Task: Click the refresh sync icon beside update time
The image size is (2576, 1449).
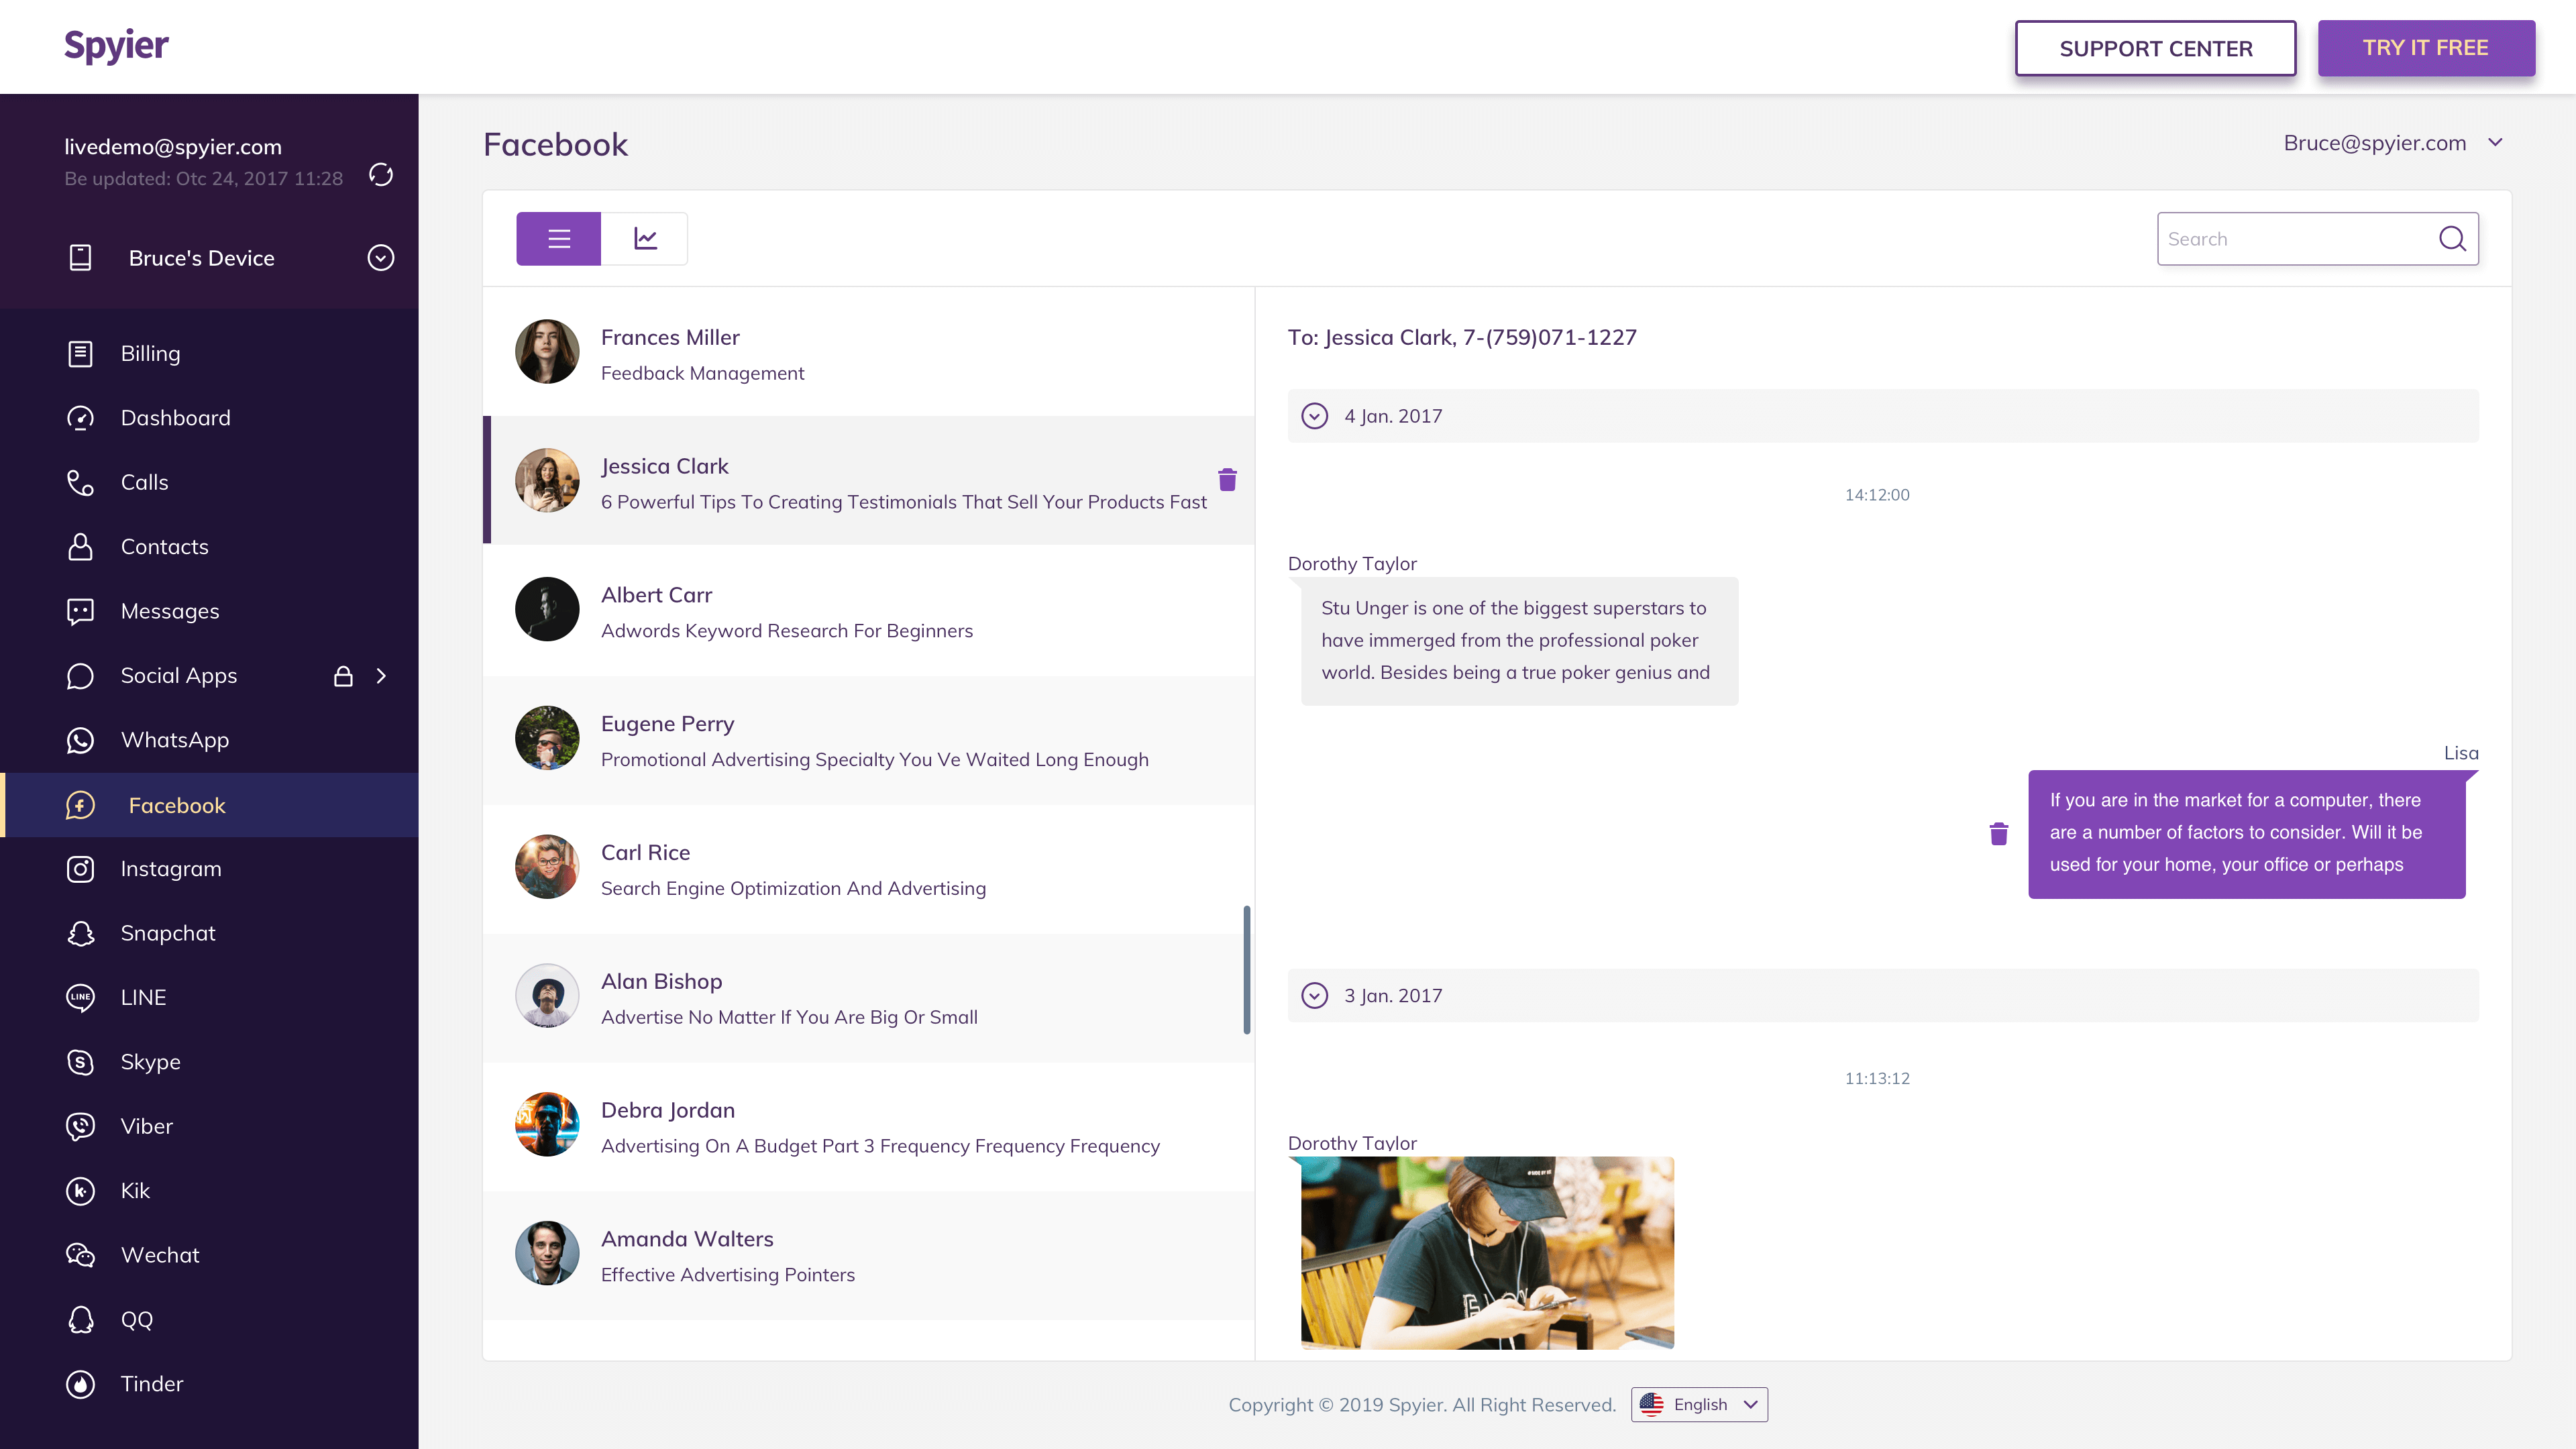Action: pos(380,175)
